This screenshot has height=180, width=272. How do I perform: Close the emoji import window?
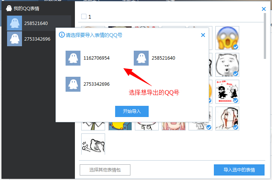click(264, 9)
